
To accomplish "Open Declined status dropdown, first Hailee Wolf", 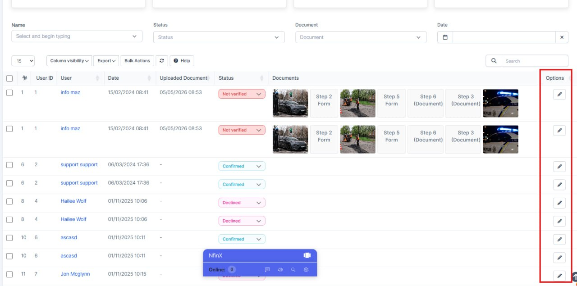I will [x=242, y=203].
